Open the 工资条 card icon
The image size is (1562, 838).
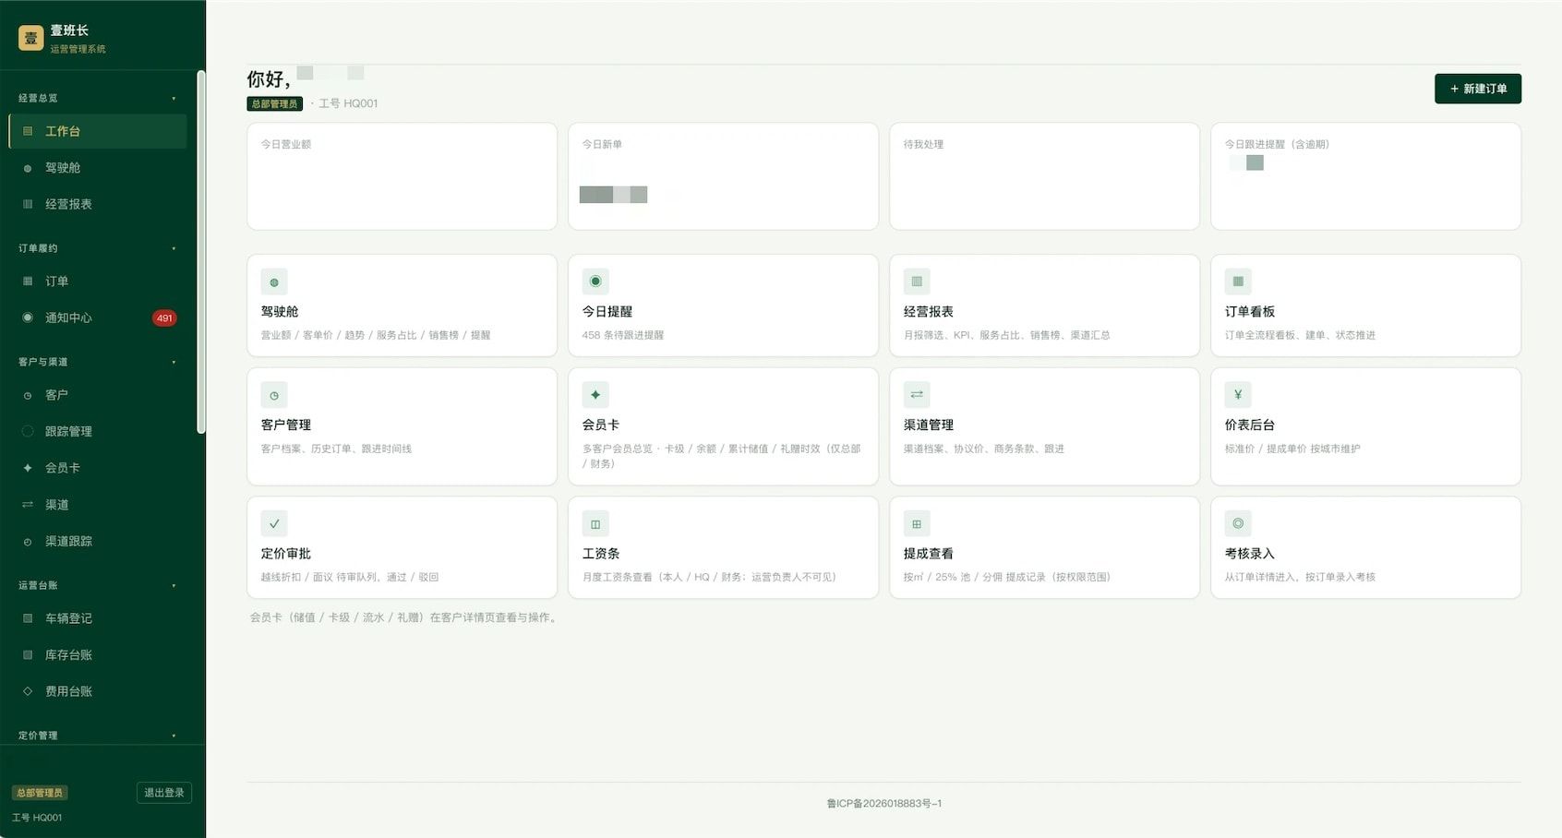595,523
